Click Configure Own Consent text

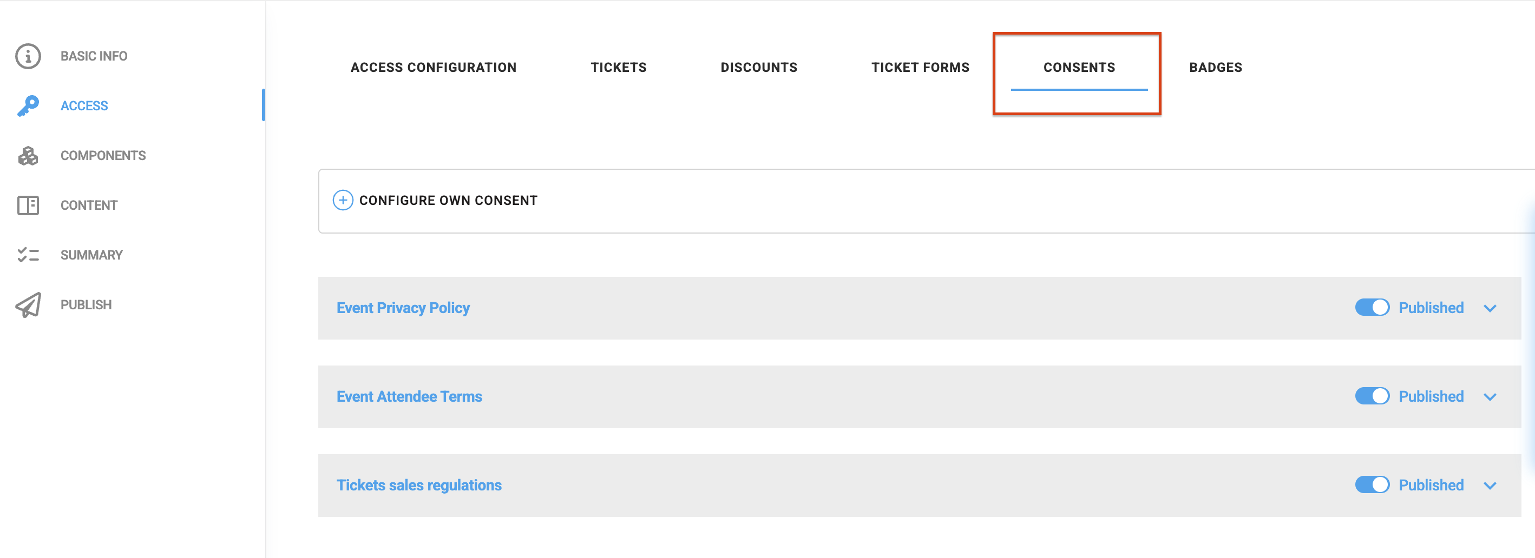pyautogui.click(x=448, y=201)
